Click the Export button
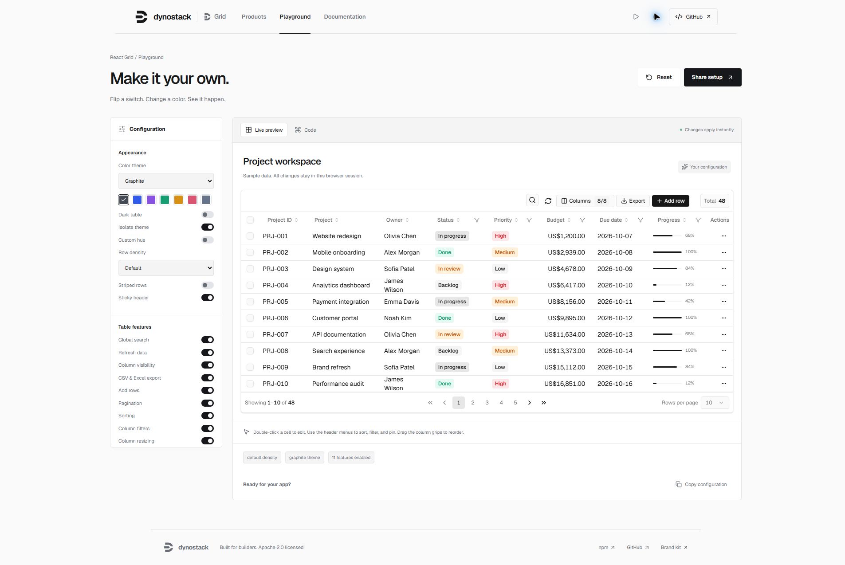 pyautogui.click(x=633, y=201)
